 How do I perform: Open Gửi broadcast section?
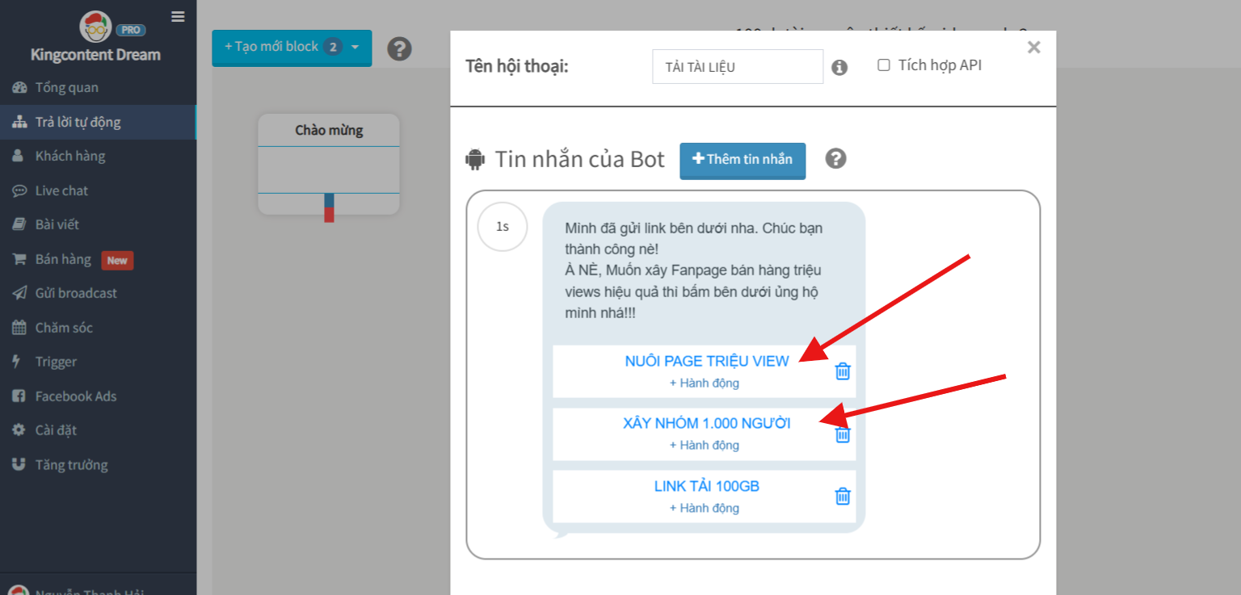pos(76,293)
